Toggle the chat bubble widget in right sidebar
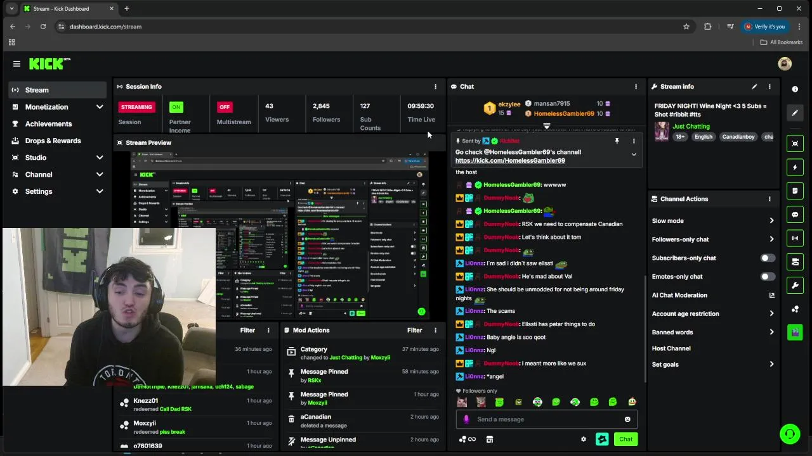The width and height of the screenshot is (812, 456). [795, 215]
